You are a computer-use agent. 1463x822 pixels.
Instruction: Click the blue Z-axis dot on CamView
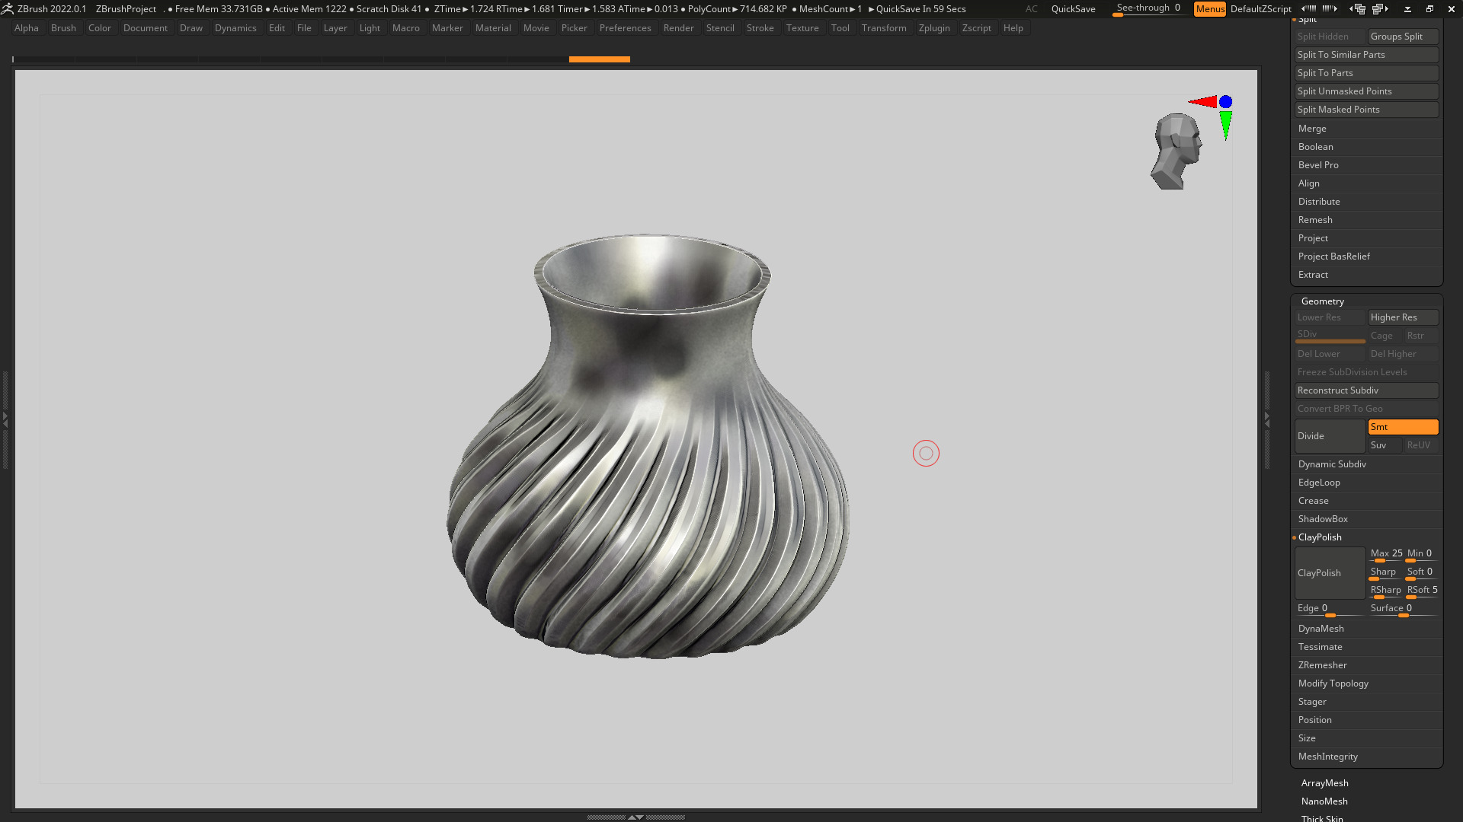1225,101
